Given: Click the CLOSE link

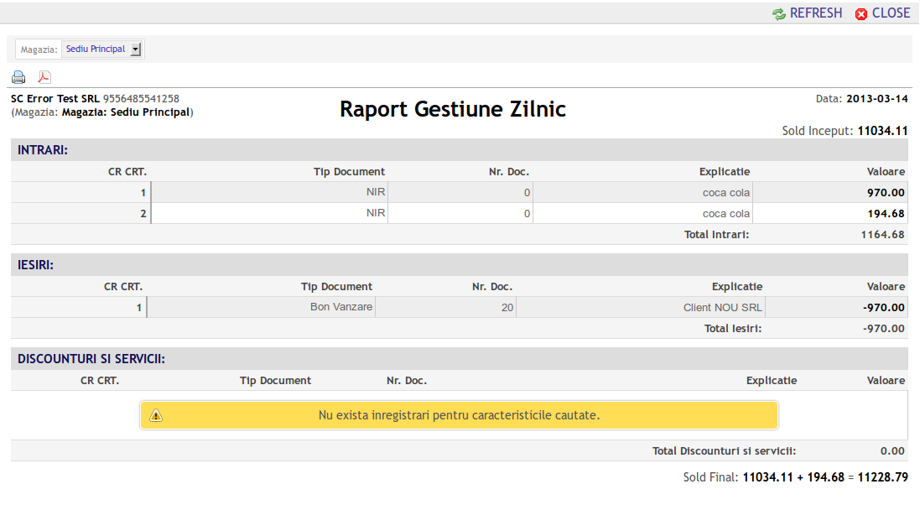Looking at the screenshot, I should click(x=891, y=13).
